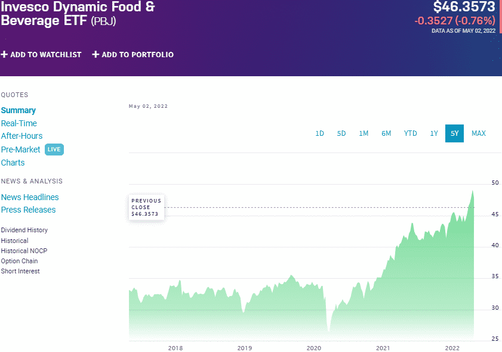This screenshot has height=352, width=502.
Task: Switch to the 6M timeframe
Action: click(x=386, y=133)
